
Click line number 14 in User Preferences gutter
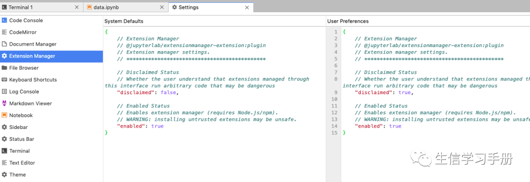tap(335, 126)
